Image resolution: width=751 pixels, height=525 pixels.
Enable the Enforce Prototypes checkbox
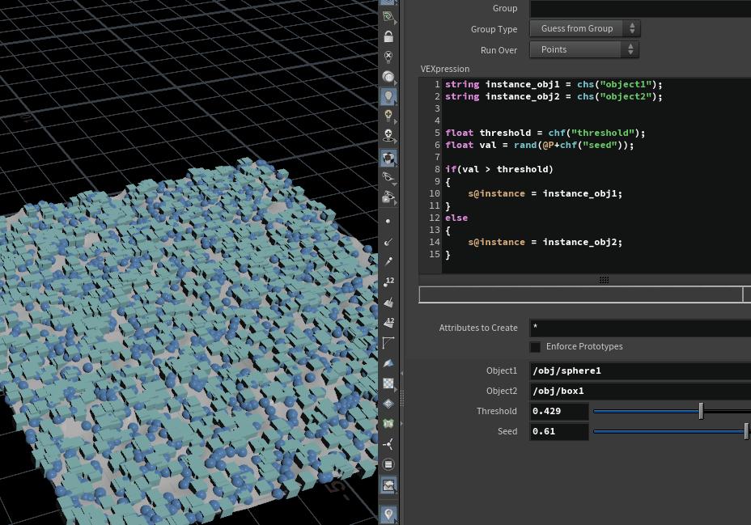click(535, 347)
